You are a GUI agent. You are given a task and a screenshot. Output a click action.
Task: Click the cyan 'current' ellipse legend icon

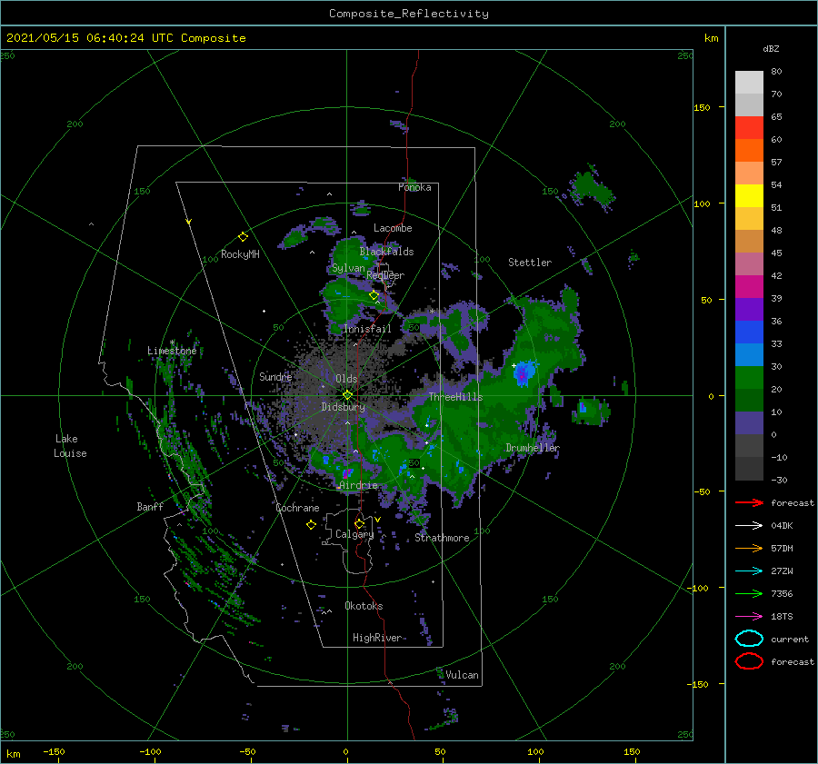749,639
